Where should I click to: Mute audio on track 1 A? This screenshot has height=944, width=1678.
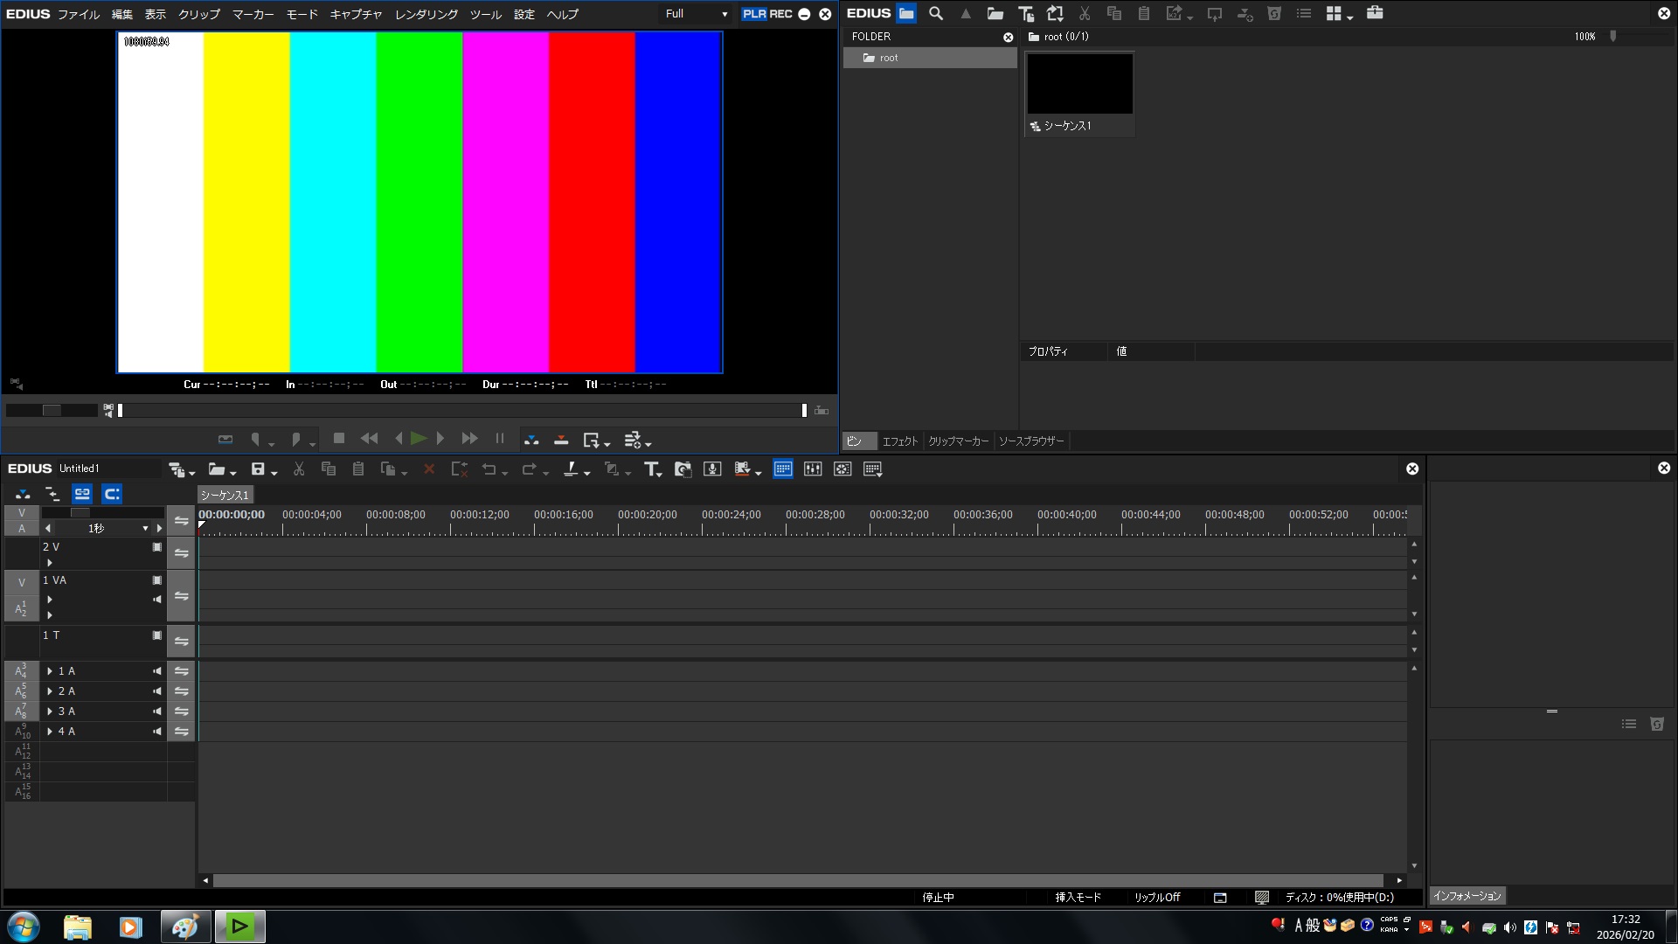pyautogui.click(x=157, y=671)
